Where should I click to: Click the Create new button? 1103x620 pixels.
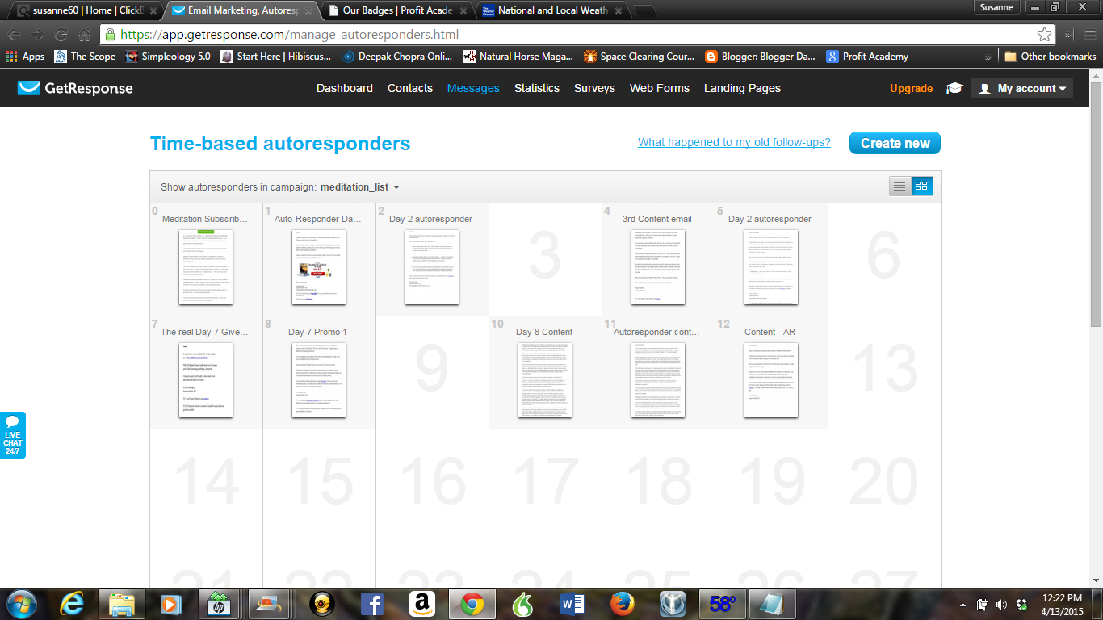[895, 143]
